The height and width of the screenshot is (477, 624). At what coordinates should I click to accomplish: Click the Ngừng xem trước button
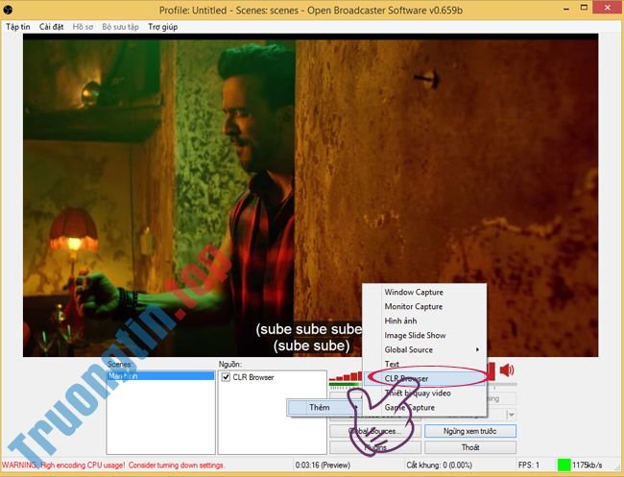pyautogui.click(x=470, y=431)
